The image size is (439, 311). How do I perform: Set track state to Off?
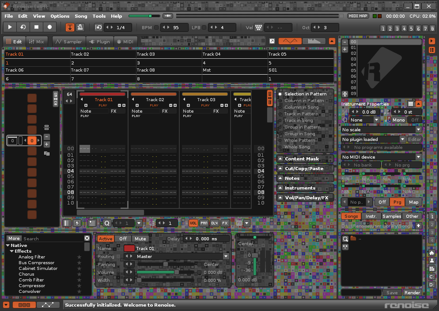click(123, 239)
